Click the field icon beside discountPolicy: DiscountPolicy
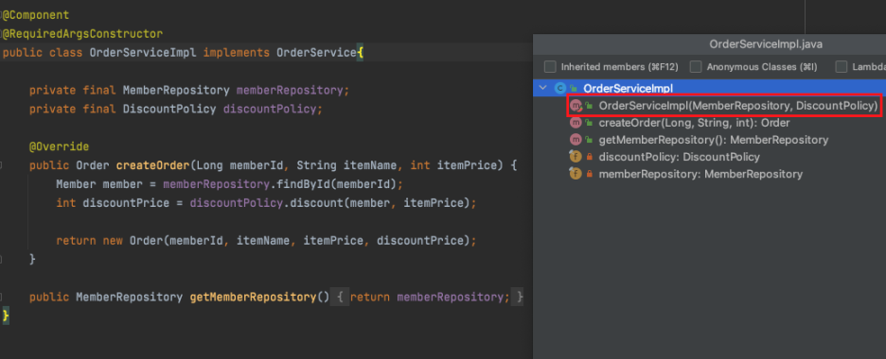This screenshot has height=359, width=886. (x=576, y=157)
